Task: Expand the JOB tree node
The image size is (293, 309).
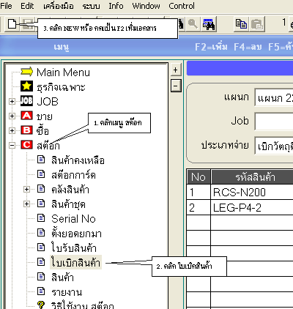Action: (12, 101)
